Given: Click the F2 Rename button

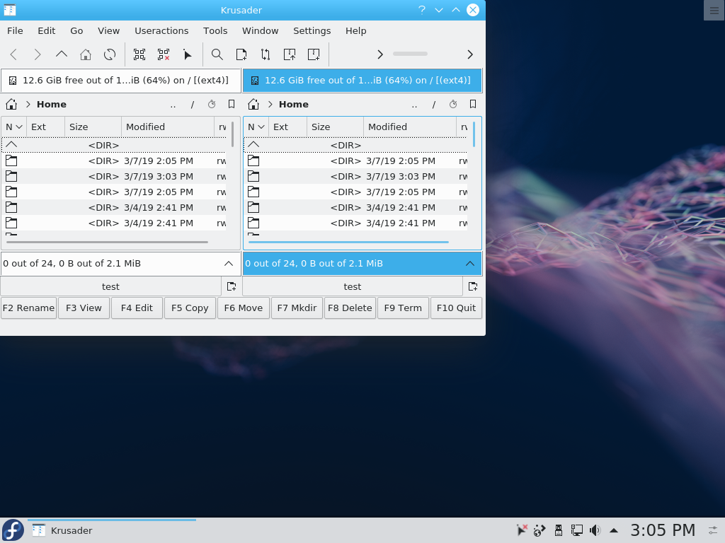Looking at the screenshot, I should pyautogui.click(x=28, y=308).
